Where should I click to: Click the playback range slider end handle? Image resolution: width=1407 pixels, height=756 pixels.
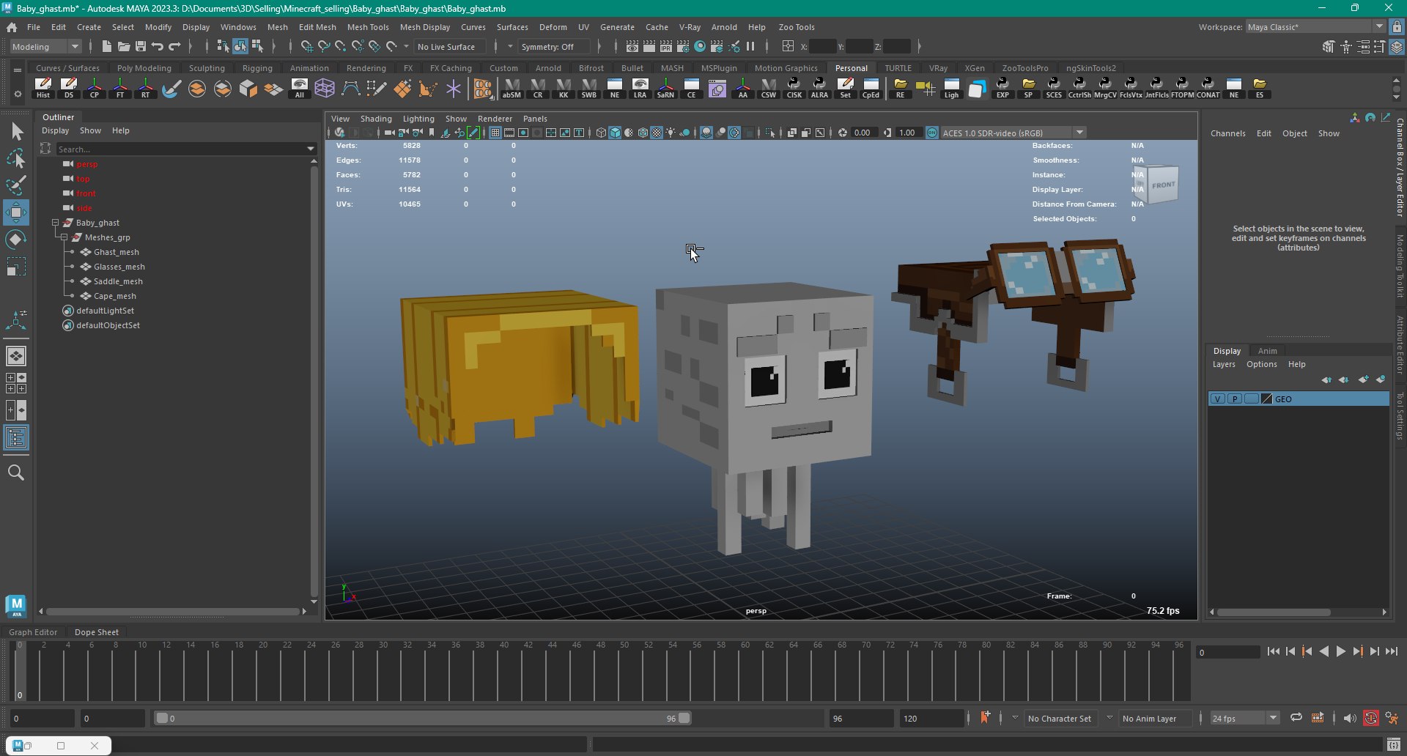click(x=684, y=718)
